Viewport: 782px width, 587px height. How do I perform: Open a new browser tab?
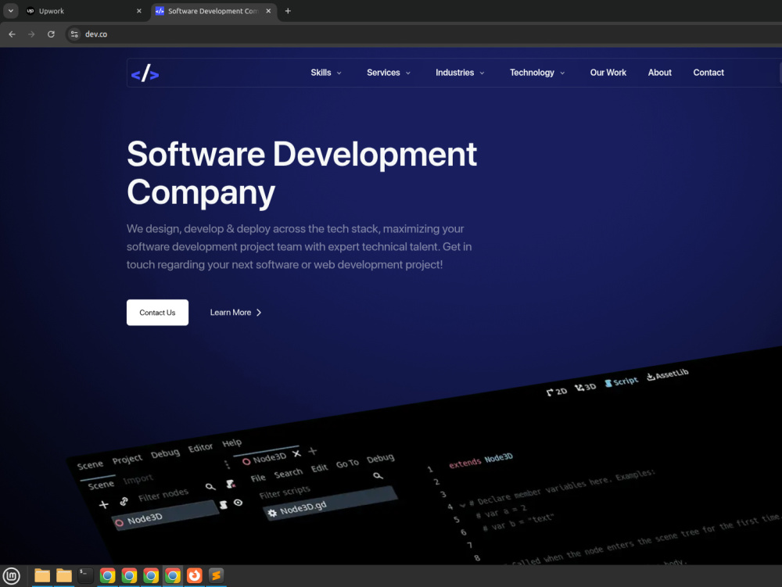coord(288,11)
